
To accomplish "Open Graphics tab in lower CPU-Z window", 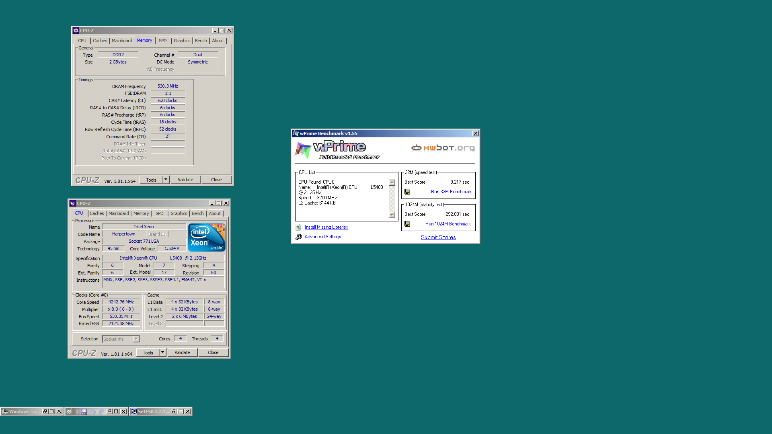I will [x=179, y=213].
